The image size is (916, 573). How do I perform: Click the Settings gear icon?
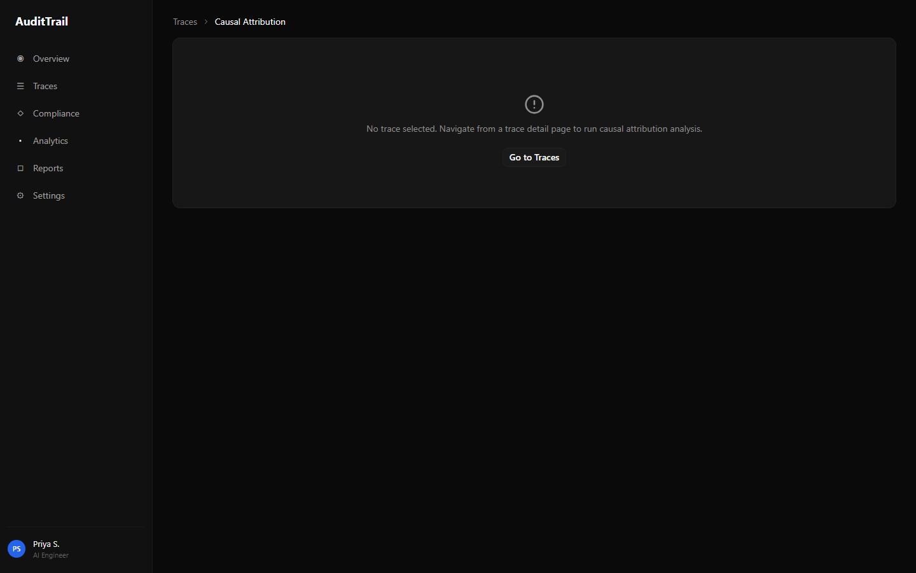(20, 195)
